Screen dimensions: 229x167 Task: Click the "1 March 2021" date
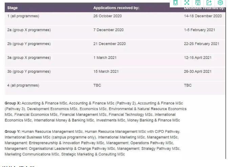tap(105, 58)
